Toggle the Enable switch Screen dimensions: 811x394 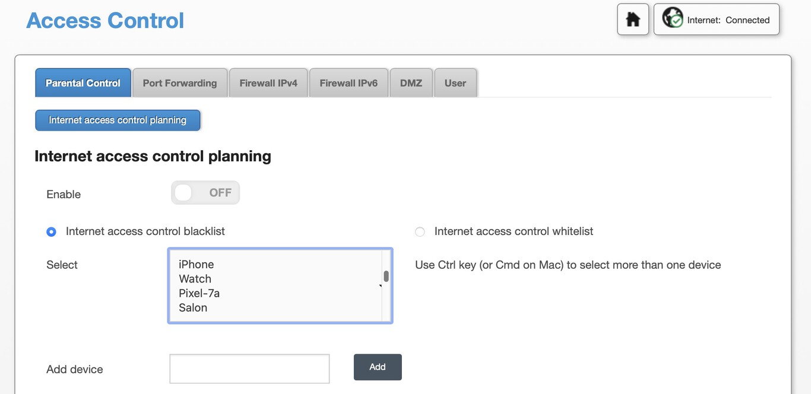click(x=205, y=193)
